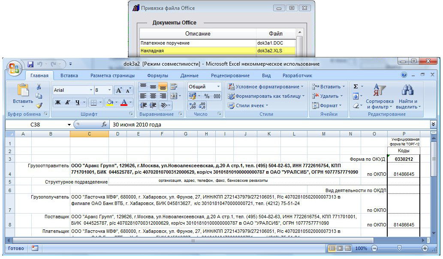Click the Paste clipboard icon
Viewport: 443px width, 259px height.
23,90
